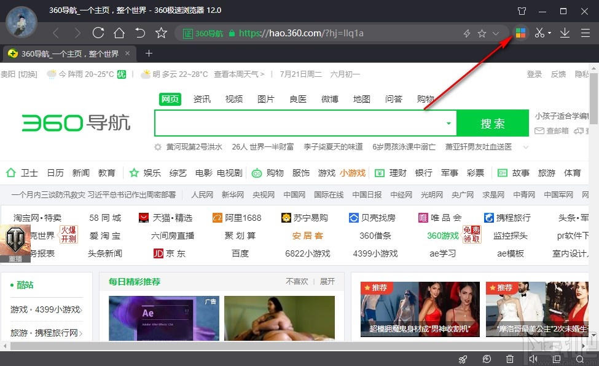The image size is (599, 366).
Task: Enable split-screen window mode in status bar
Action: pyautogui.click(x=557, y=359)
